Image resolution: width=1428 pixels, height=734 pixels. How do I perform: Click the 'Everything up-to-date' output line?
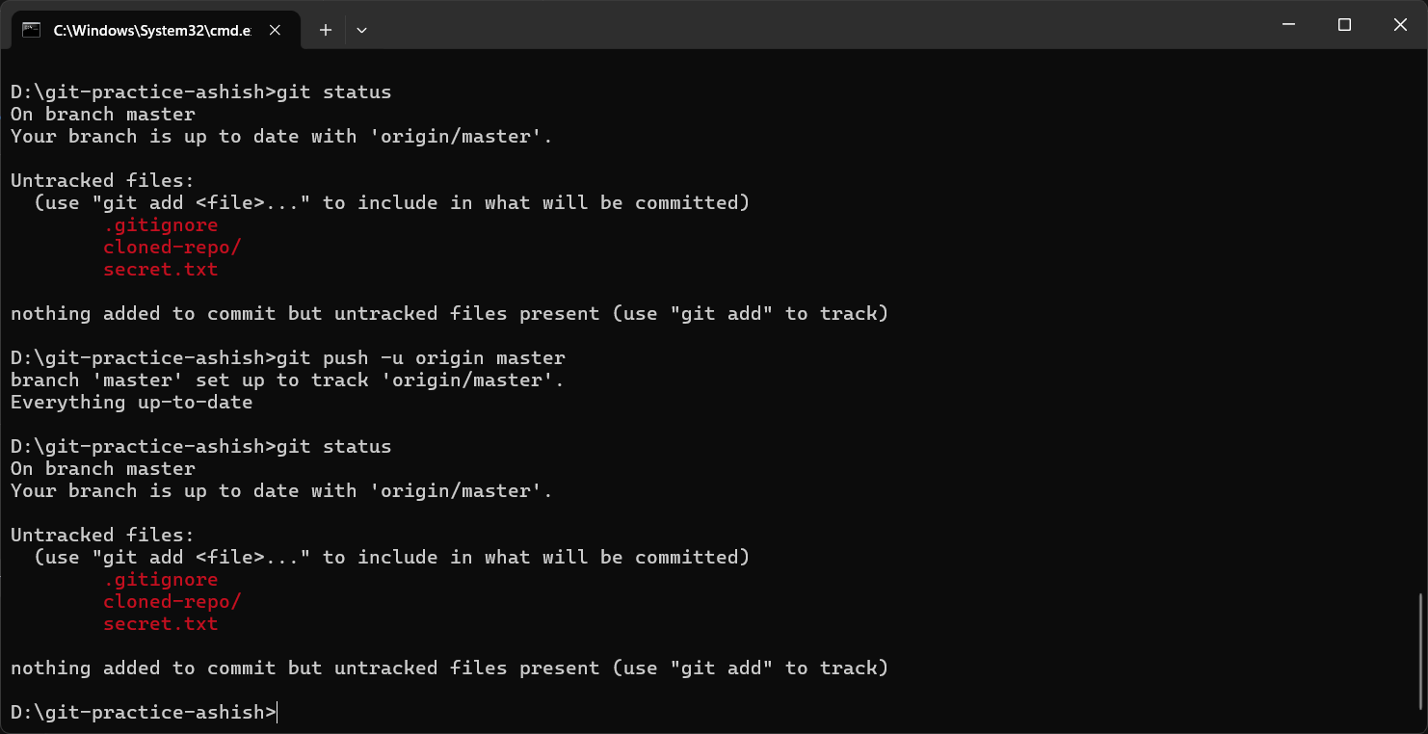130,402
